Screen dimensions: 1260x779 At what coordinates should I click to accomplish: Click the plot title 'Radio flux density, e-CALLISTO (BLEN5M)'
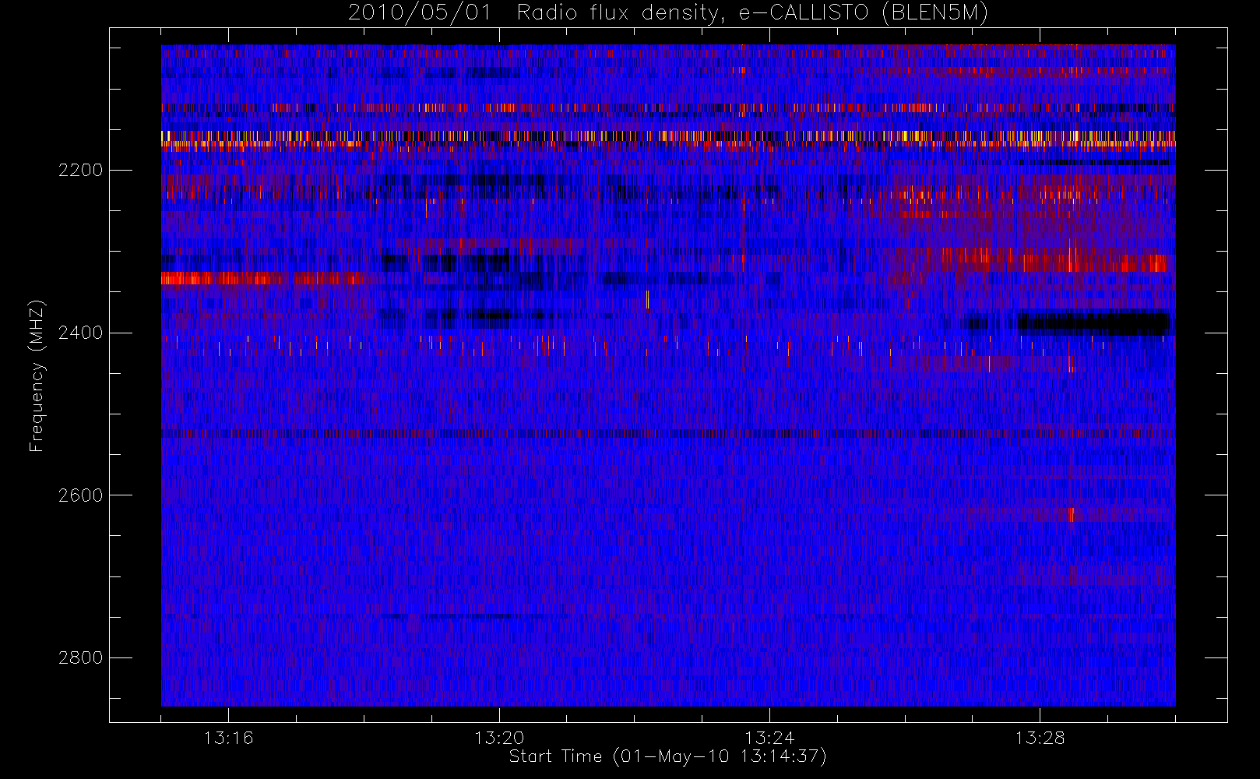coord(752,13)
